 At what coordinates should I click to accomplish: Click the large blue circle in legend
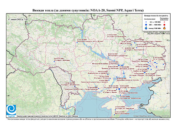pyautogui.click(x=146, y=25)
